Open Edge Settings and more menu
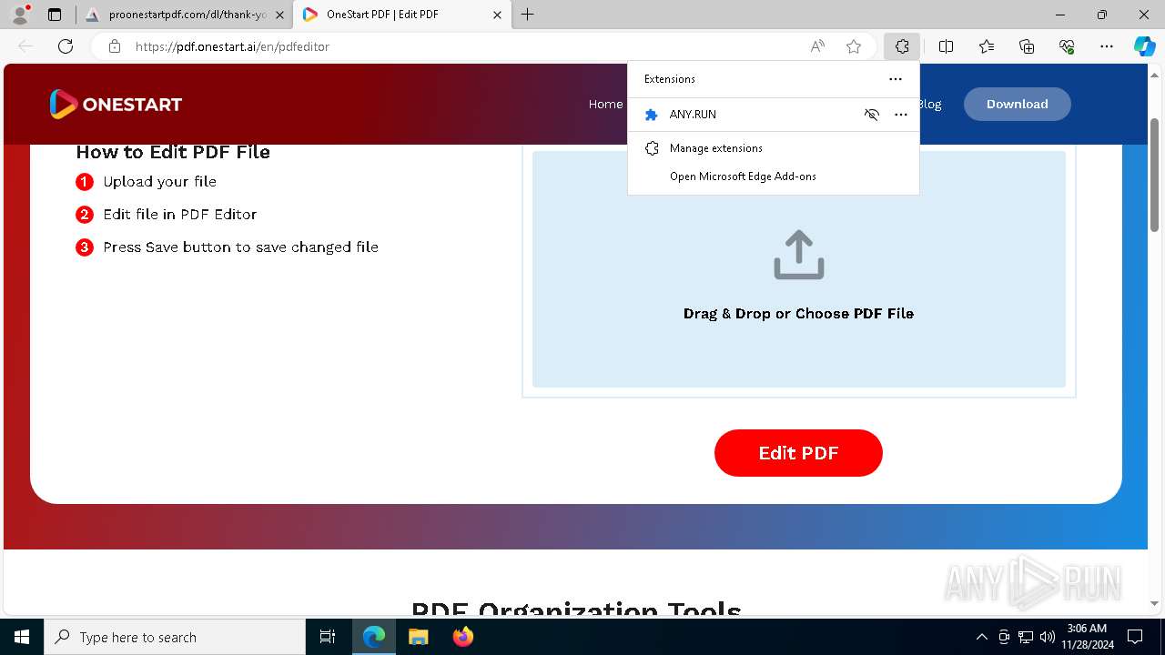Viewport: 1165px width, 655px height. 1107,46
